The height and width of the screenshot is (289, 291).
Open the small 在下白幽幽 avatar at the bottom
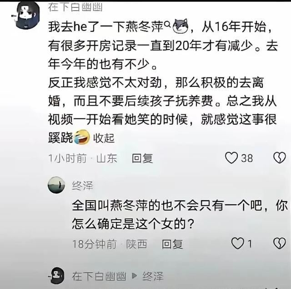pyautogui.click(x=56, y=276)
